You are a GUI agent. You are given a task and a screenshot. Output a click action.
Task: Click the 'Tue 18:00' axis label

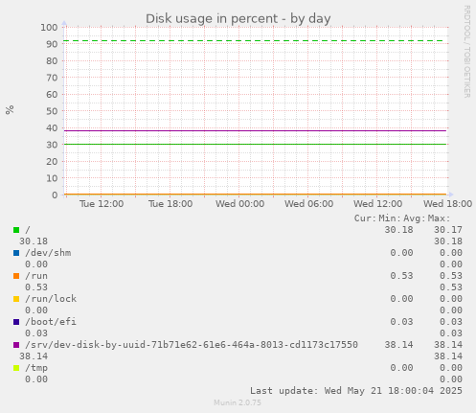170,204
